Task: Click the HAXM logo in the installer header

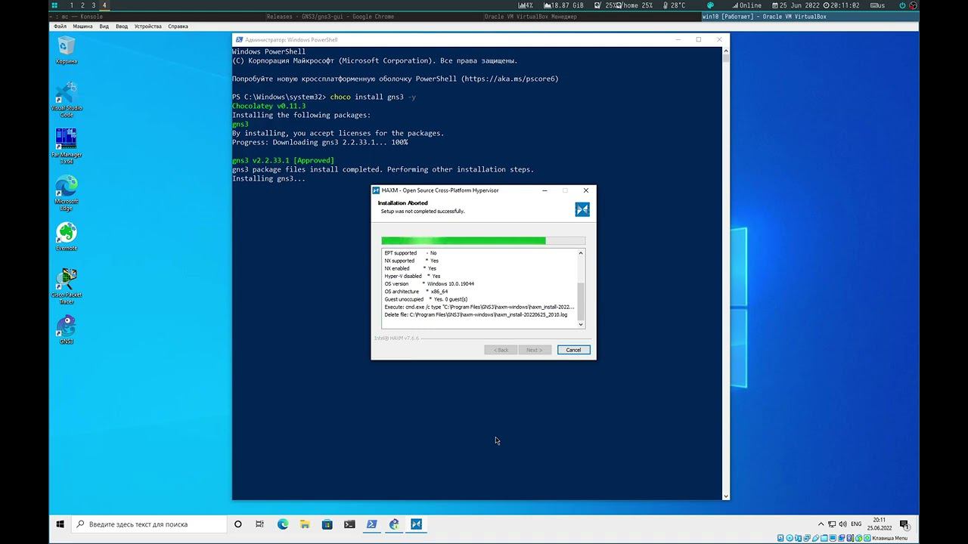Action: tap(582, 209)
